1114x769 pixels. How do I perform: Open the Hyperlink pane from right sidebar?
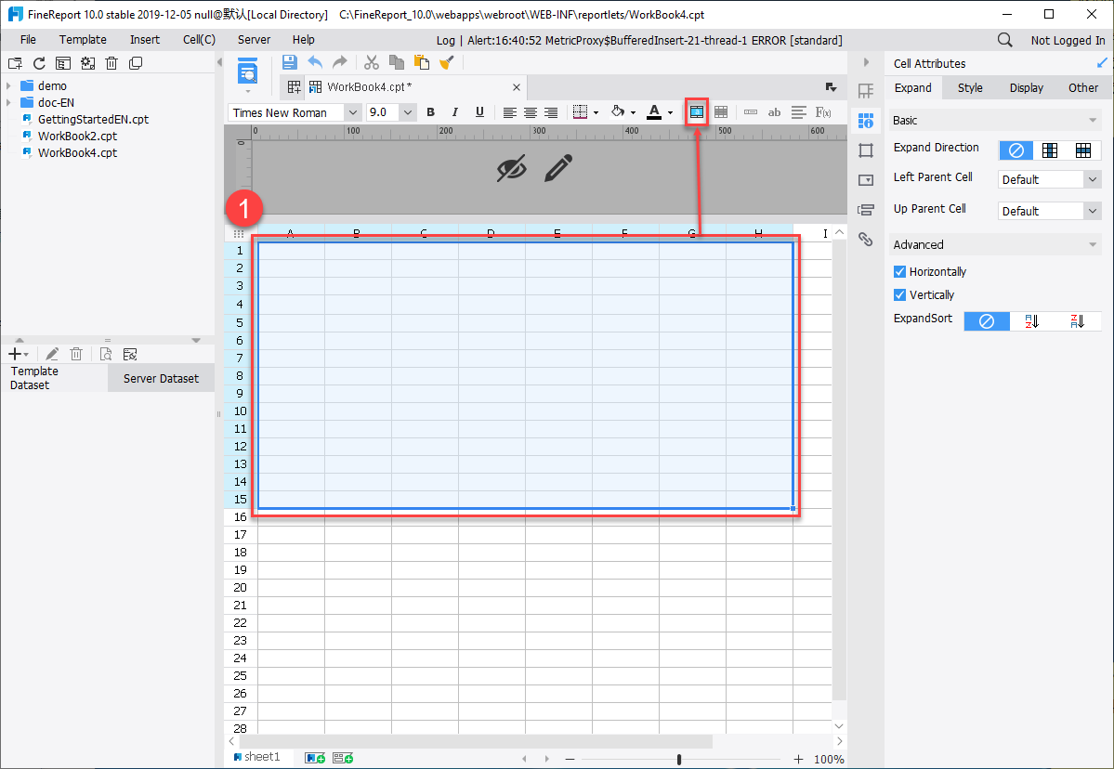[x=866, y=239]
